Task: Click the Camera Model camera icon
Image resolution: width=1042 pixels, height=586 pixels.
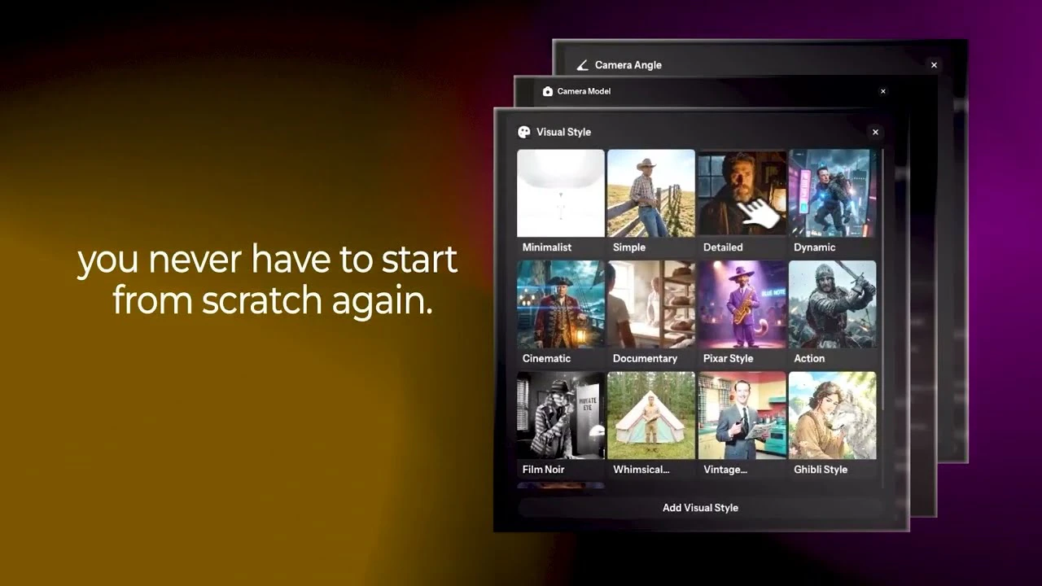Action: tap(547, 91)
